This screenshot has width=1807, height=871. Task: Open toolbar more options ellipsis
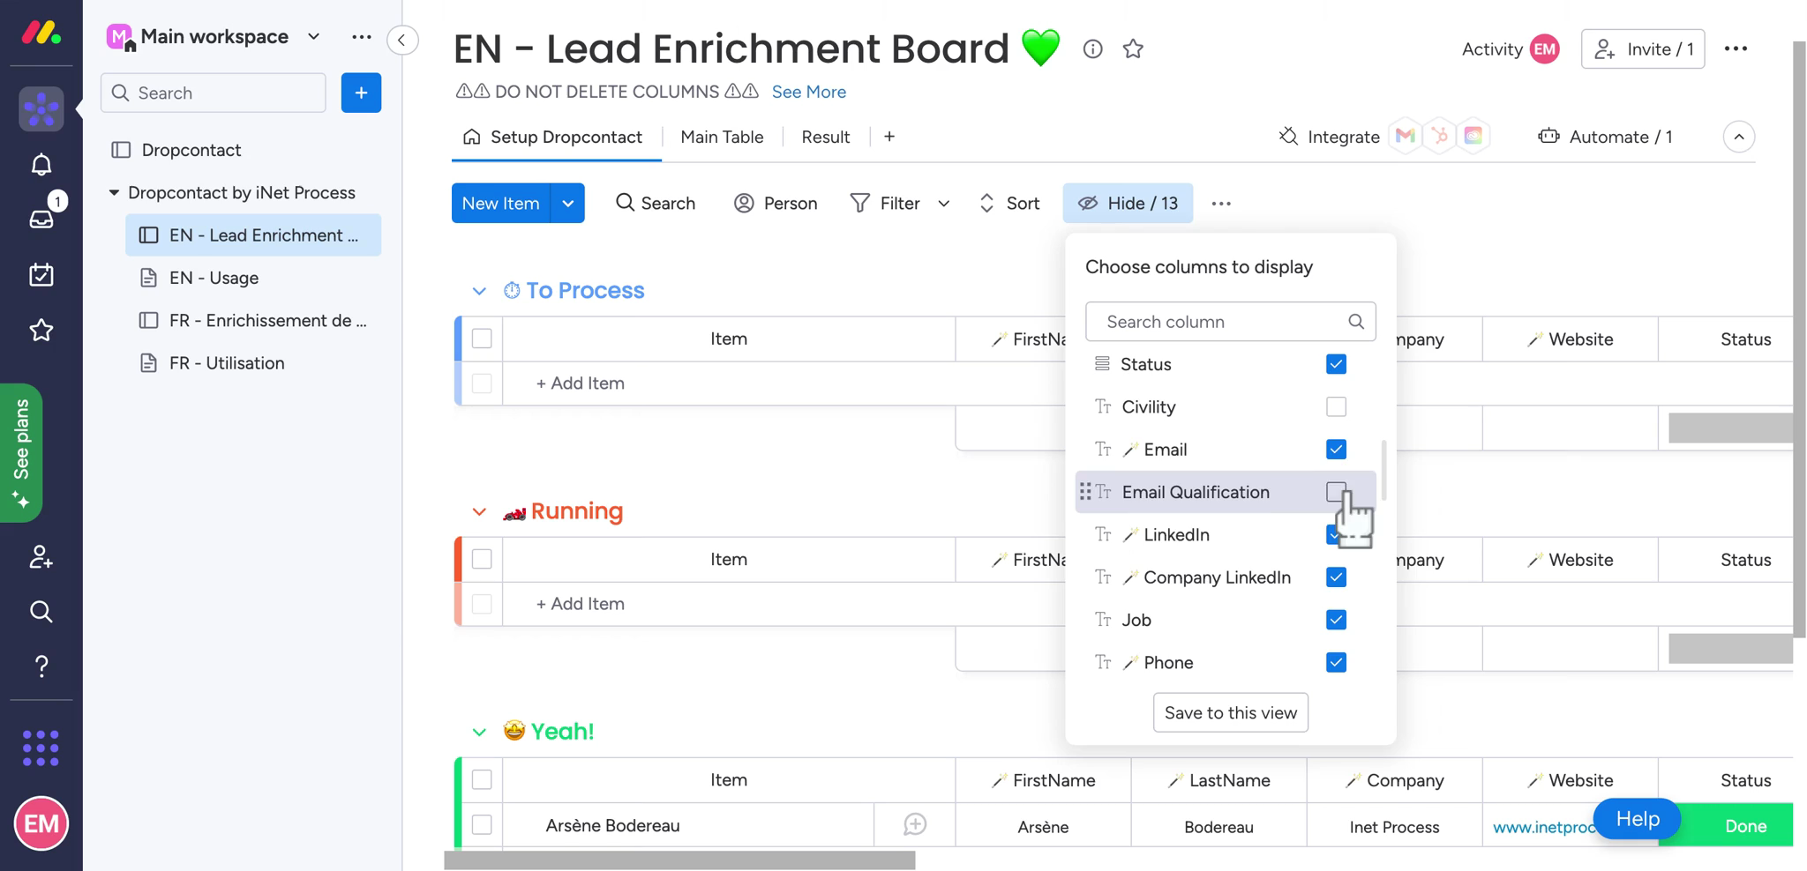tap(1221, 204)
